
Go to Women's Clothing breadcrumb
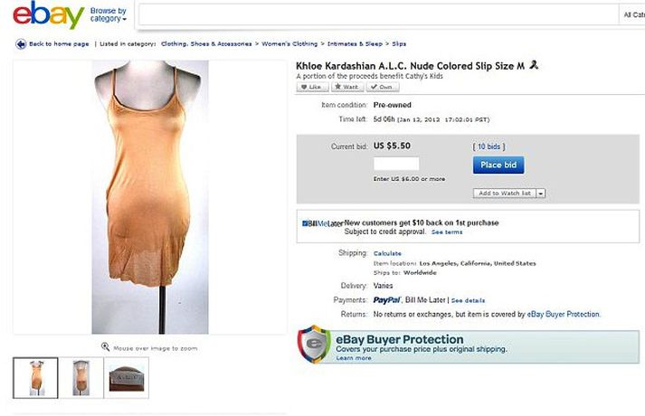pyautogui.click(x=289, y=43)
